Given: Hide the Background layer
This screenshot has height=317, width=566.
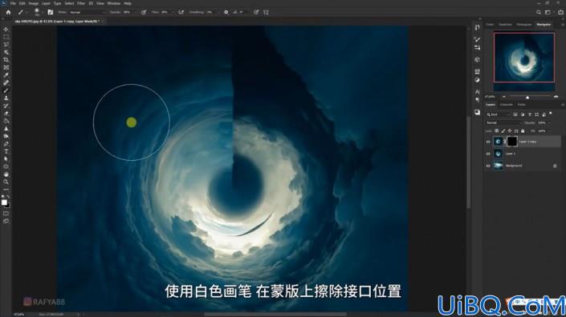Looking at the screenshot, I should pos(488,166).
